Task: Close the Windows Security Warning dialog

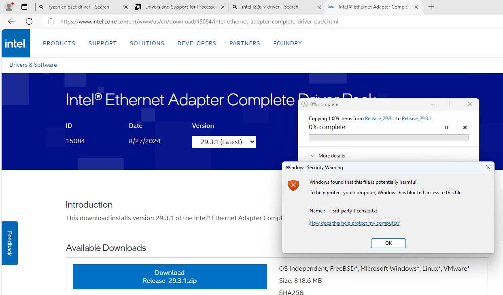Action: click(x=488, y=167)
